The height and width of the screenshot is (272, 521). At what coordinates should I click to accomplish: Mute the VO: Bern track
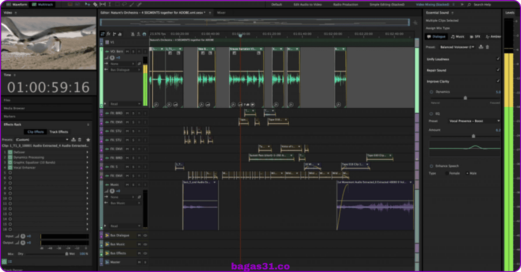[x=128, y=51]
